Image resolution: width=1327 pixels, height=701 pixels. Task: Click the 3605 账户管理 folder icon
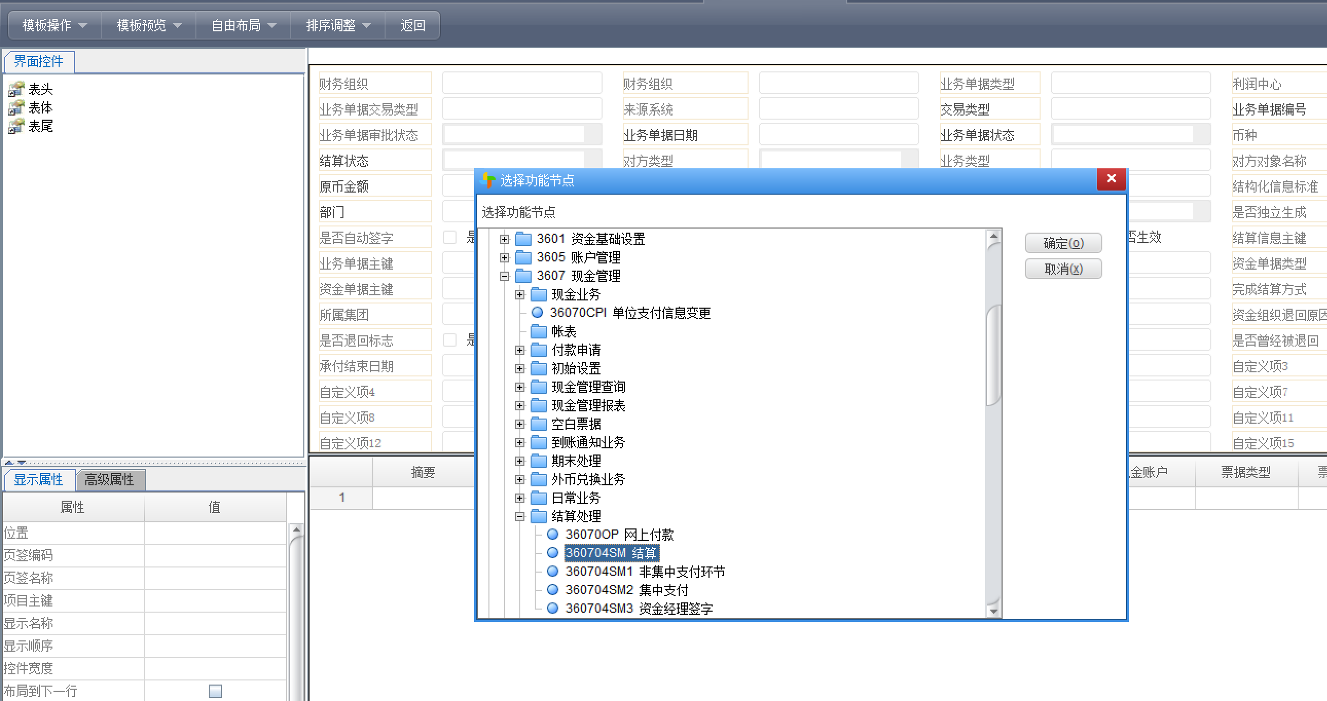point(523,257)
